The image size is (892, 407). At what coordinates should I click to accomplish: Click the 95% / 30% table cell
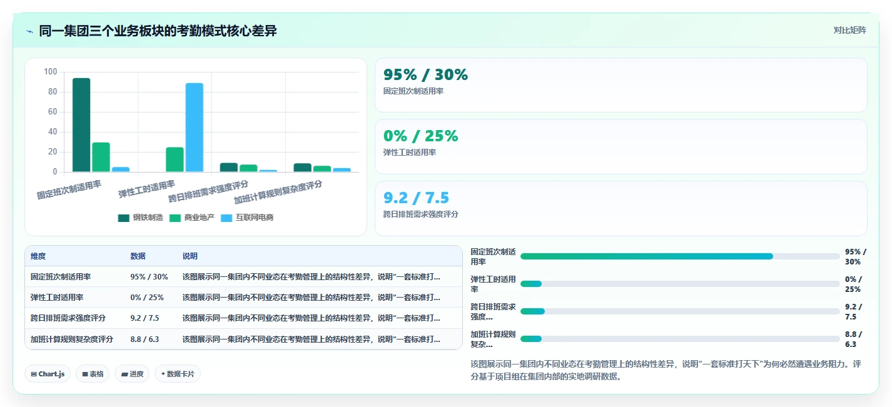pos(149,276)
